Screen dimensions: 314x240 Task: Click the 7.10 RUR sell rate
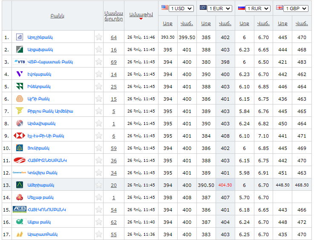click(263, 136)
